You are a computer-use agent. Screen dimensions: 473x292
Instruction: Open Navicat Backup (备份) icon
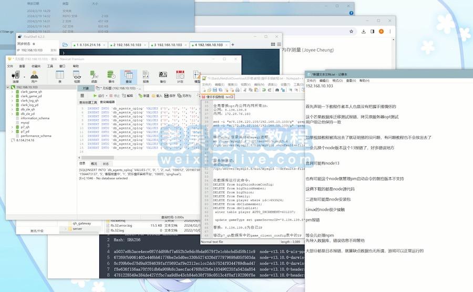point(163,76)
